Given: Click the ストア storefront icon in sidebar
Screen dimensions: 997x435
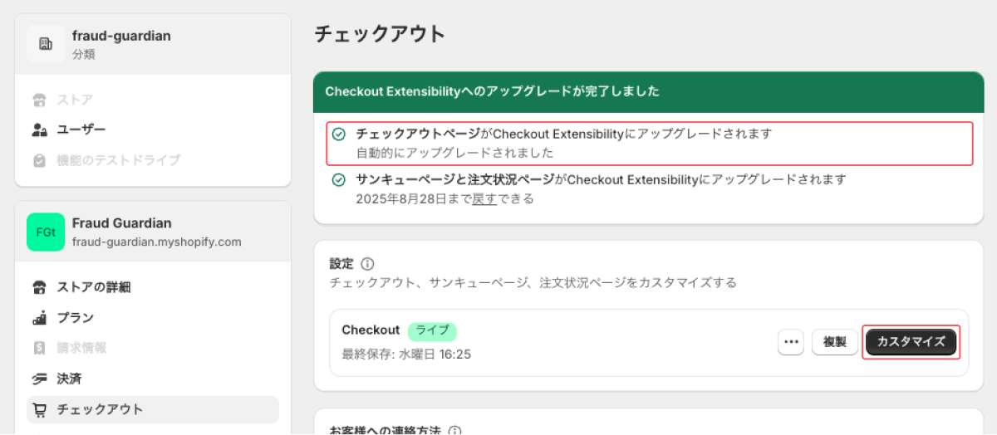Looking at the screenshot, I should coord(39,100).
